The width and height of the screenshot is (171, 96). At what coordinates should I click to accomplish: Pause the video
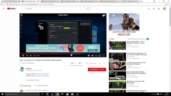pyautogui.click(x=23, y=55)
